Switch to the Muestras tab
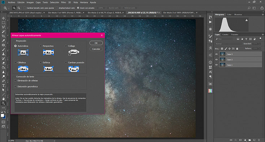The width and height of the screenshot is (265, 142). pyautogui.click(x=238, y=14)
